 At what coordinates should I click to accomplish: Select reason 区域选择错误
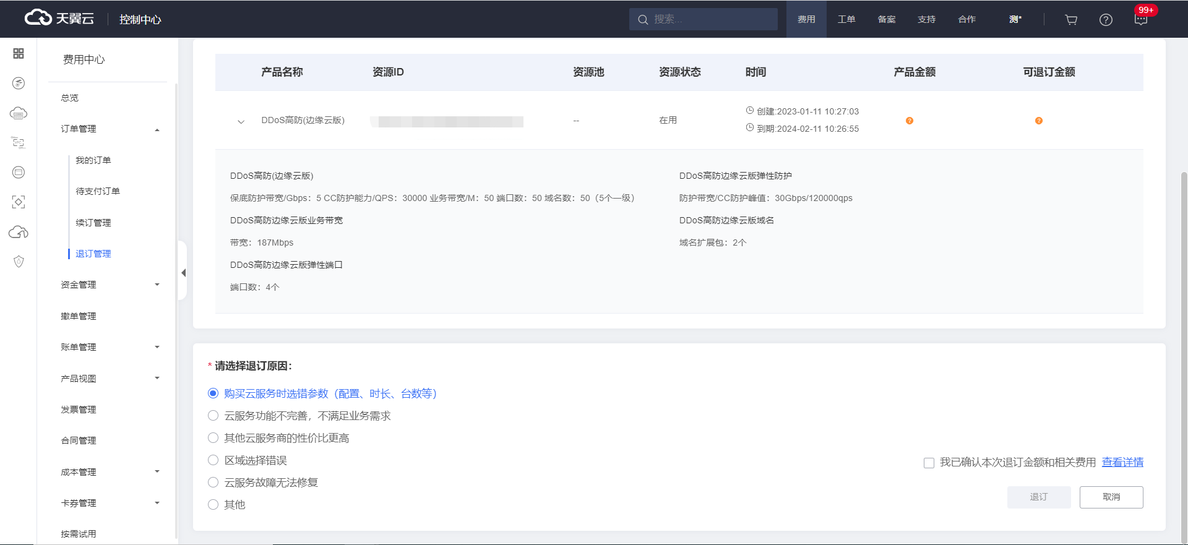point(213,460)
